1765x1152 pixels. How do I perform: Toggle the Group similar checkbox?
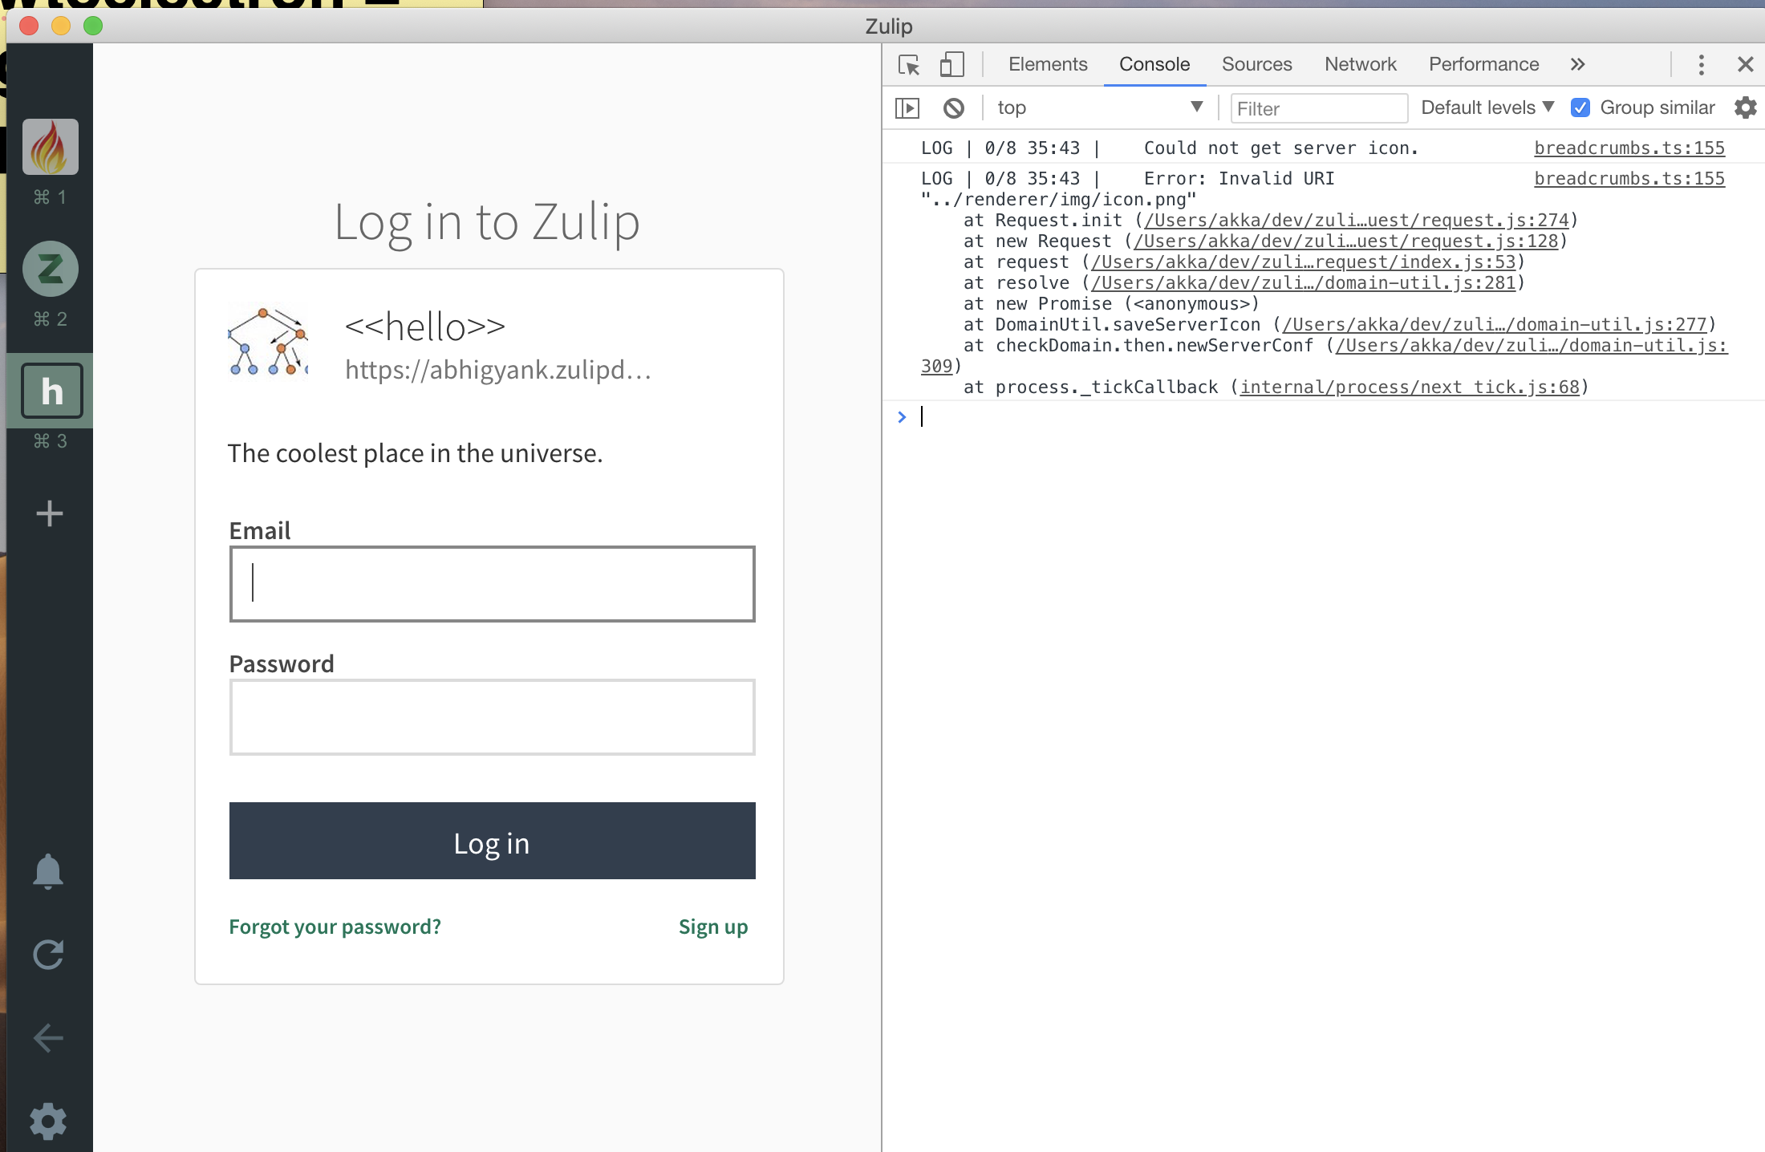coord(1580,107)
